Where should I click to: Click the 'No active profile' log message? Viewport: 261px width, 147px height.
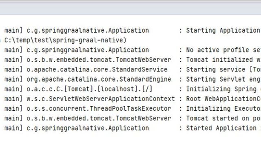(x=223, y=50)
